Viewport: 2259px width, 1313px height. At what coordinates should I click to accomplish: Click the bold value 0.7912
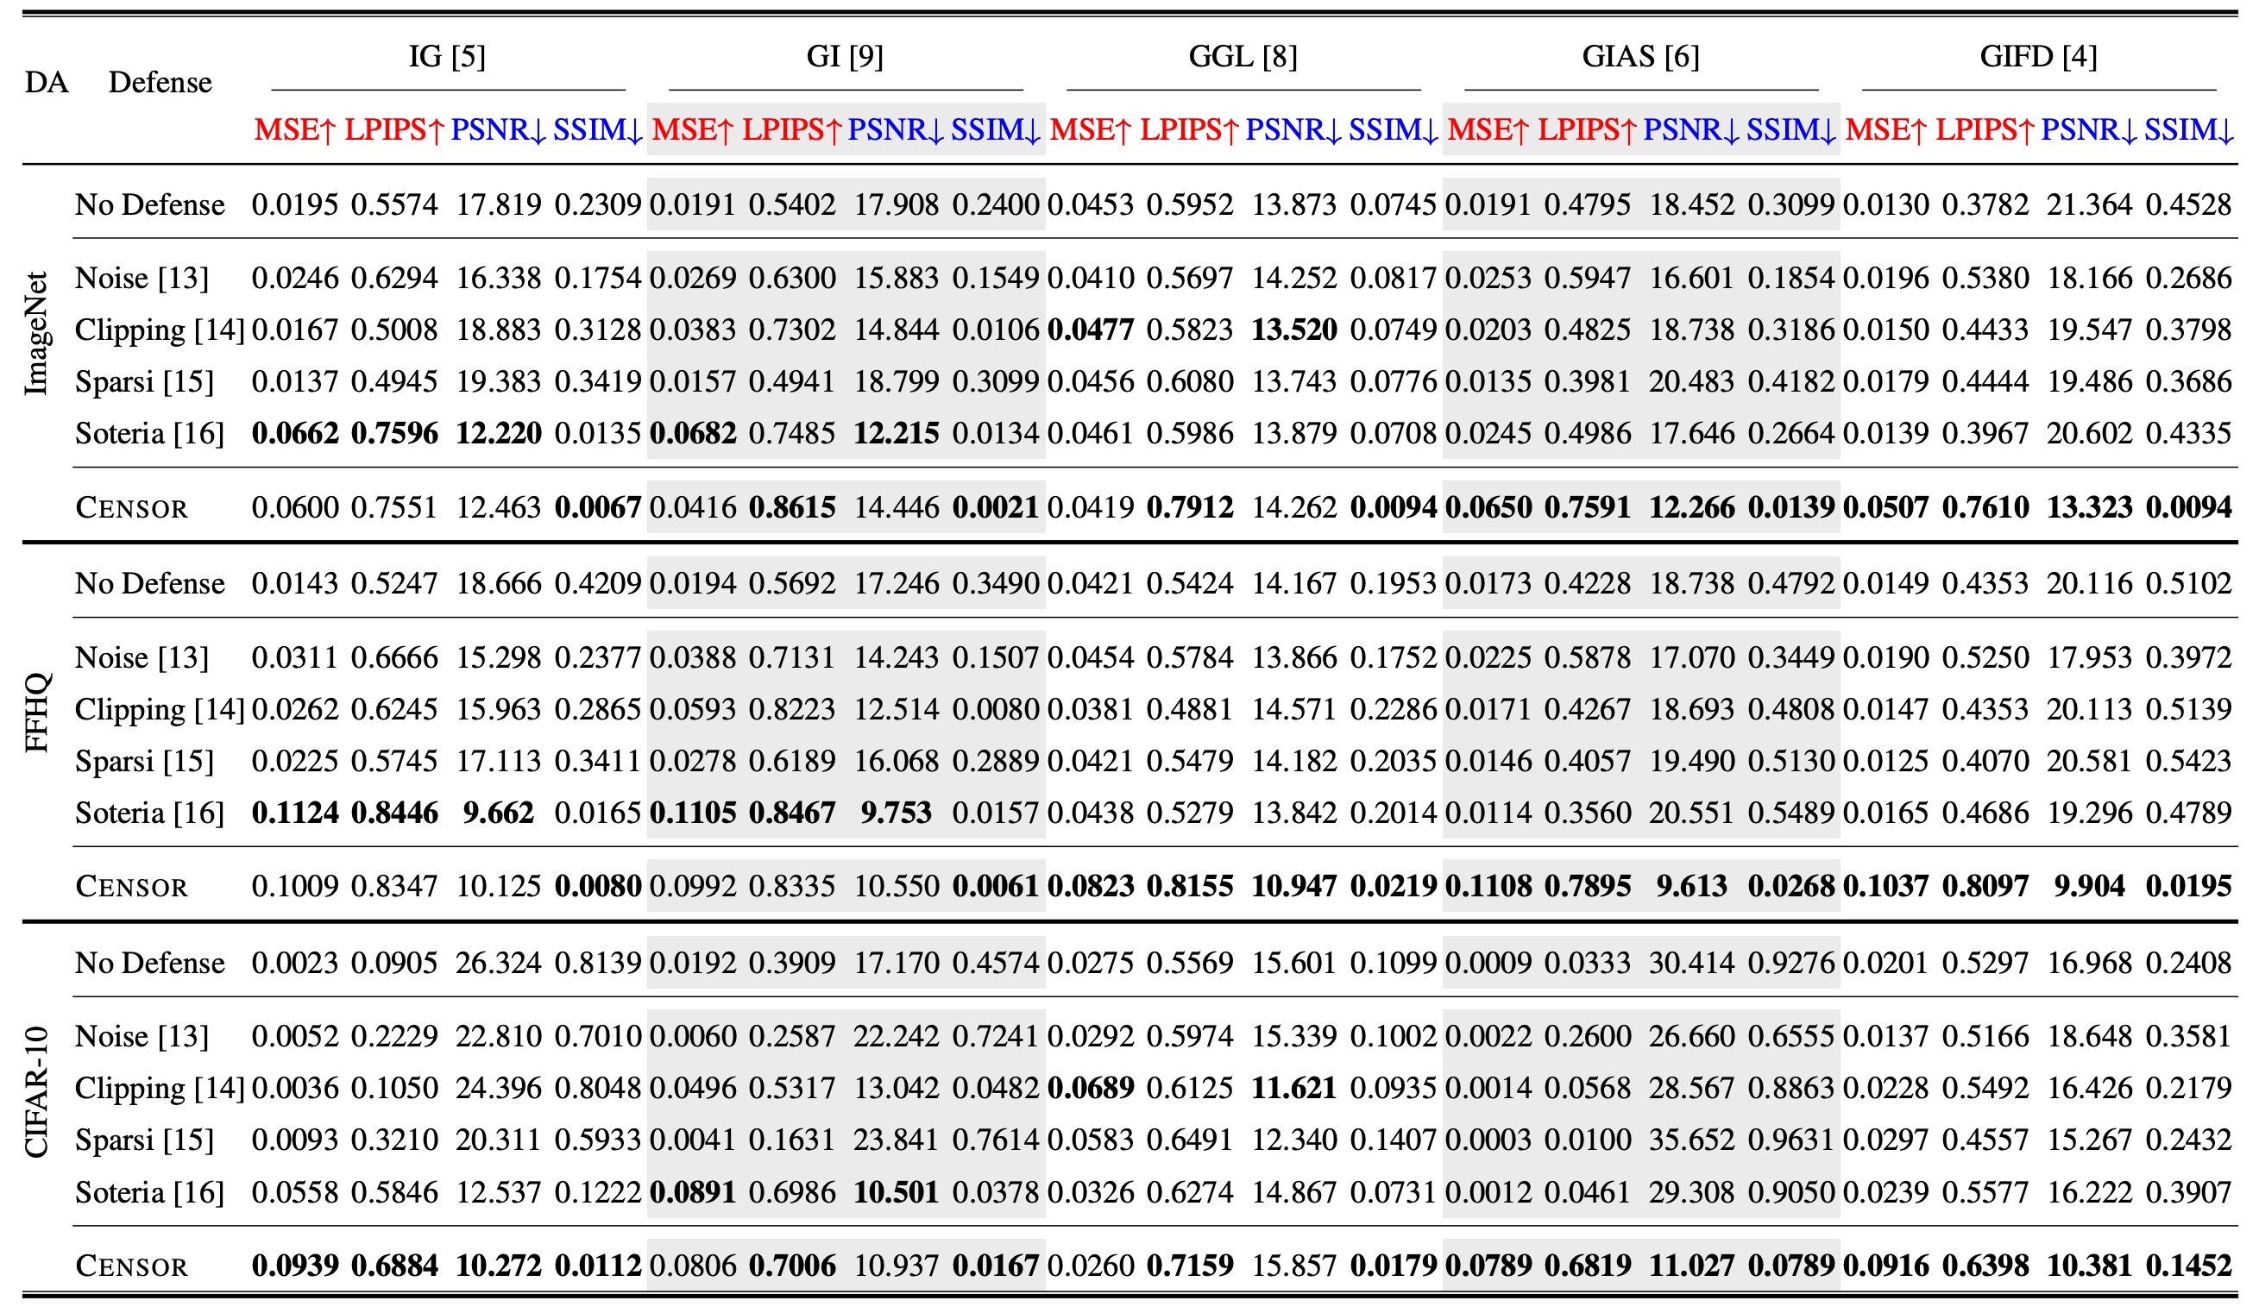tap(1190, 508)
